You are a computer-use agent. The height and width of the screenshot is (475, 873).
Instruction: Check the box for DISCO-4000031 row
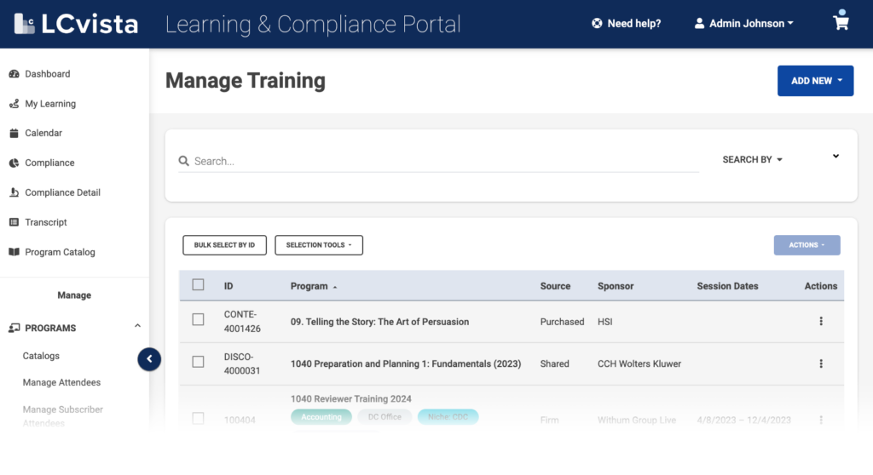[198, 362]
